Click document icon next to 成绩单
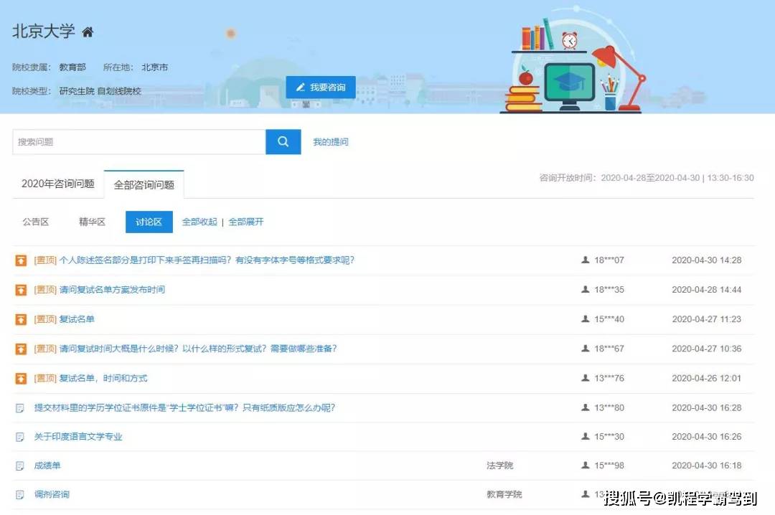 [20, 466]
